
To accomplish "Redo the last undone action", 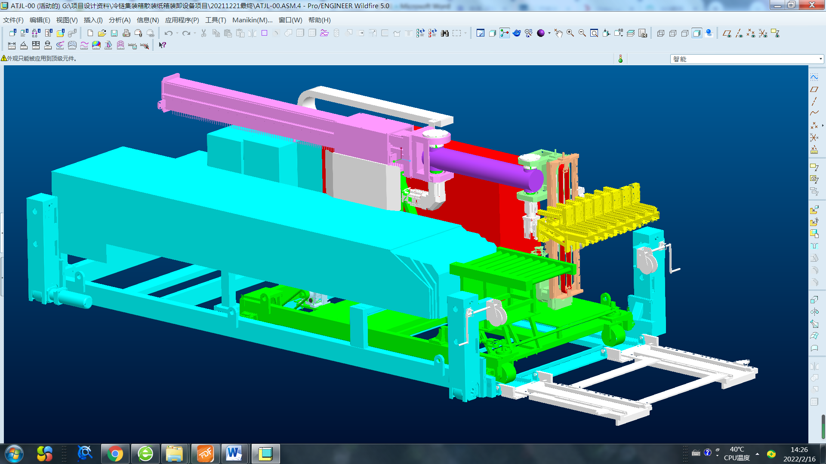I will tap(186, 33).
